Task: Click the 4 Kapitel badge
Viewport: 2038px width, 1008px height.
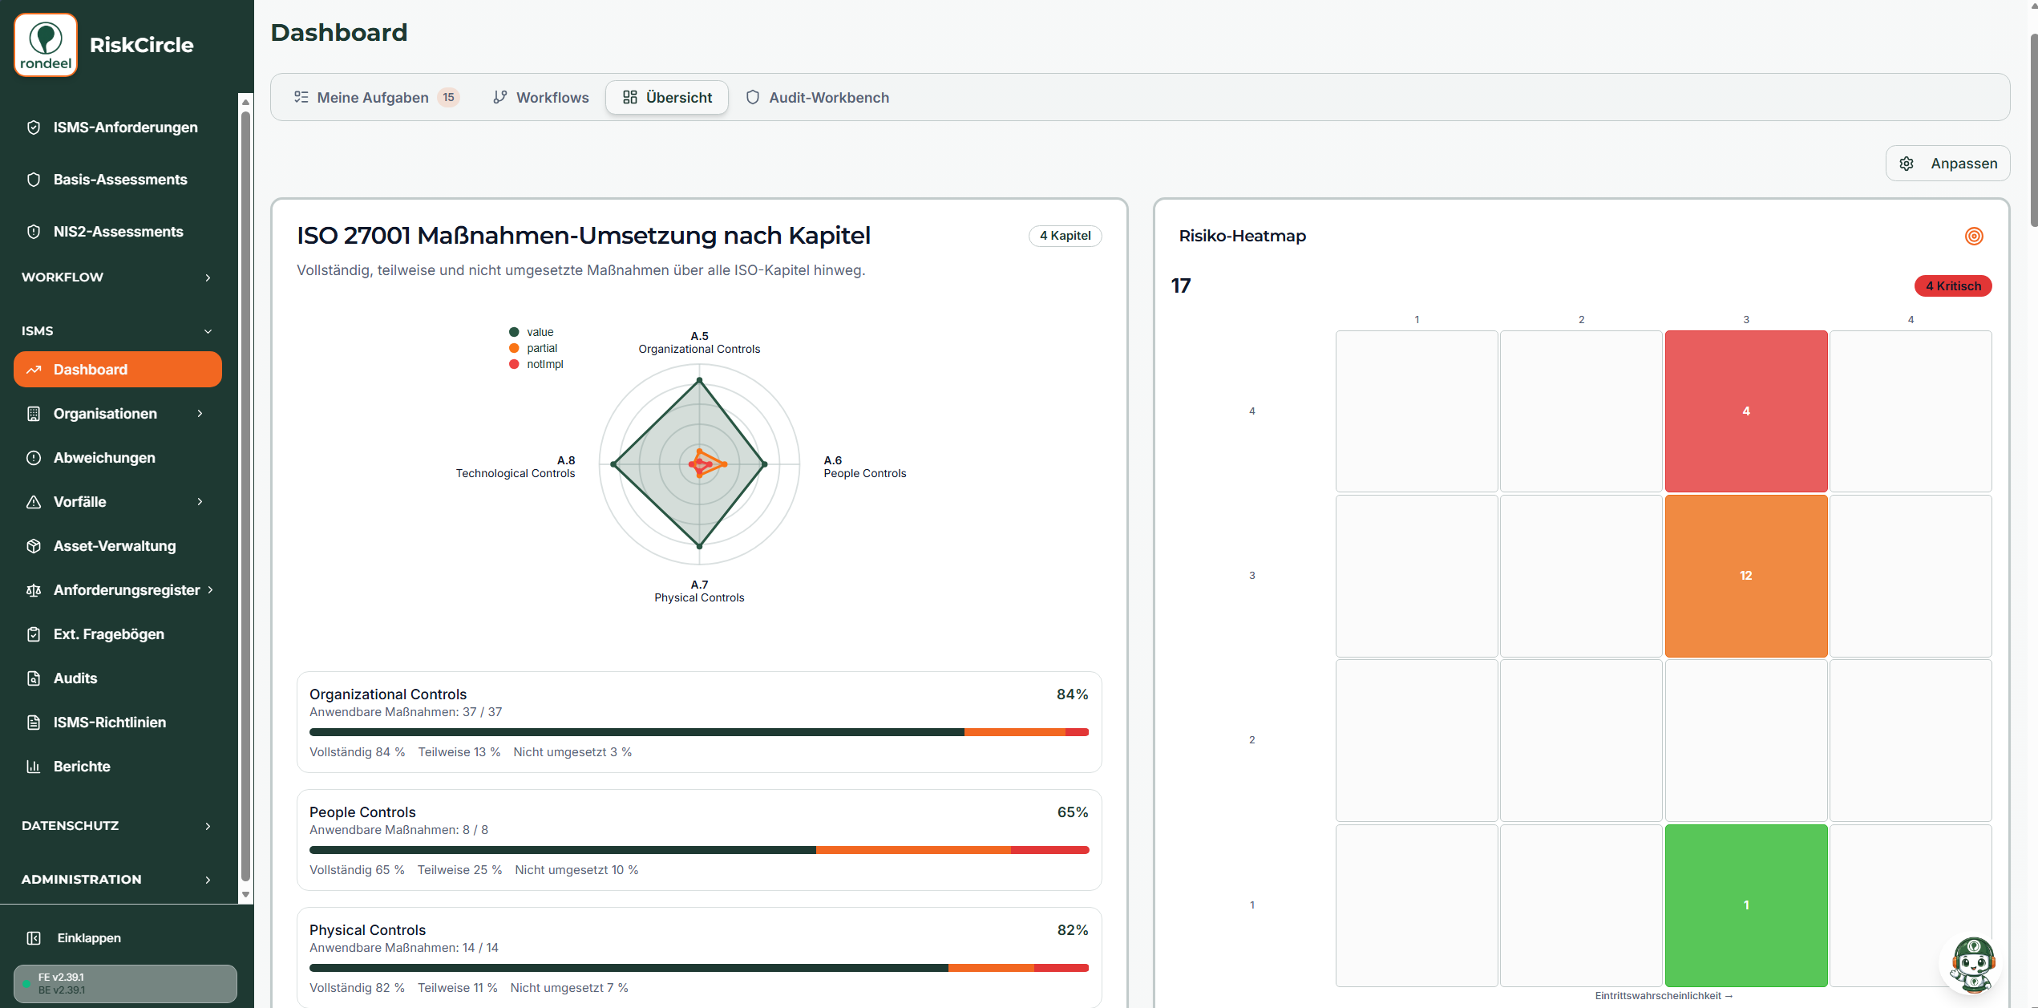Action: point(1065,236)
